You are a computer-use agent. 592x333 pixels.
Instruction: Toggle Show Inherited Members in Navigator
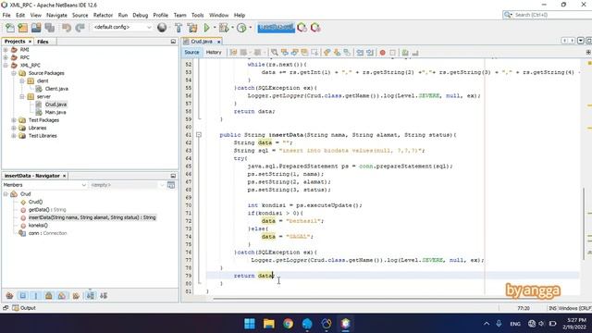[9, 296]
